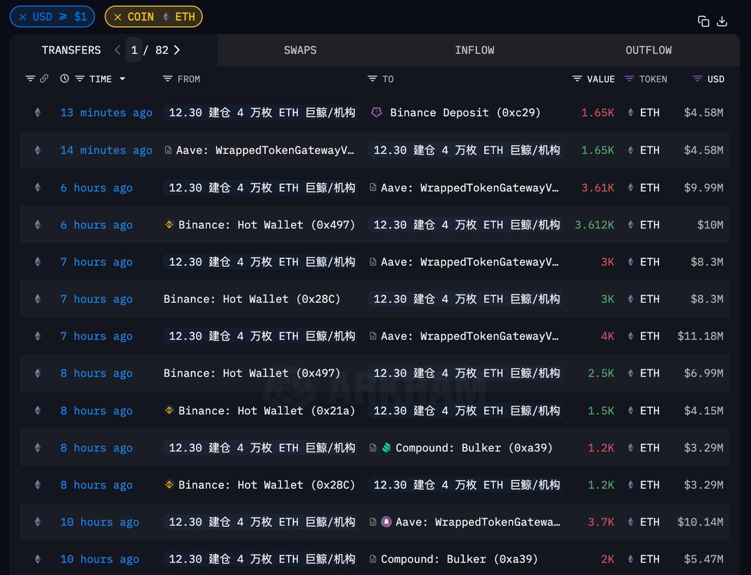Go to the previous transfers page
Image resolution: width=751 pixels, height=575 pixels.
117,50
